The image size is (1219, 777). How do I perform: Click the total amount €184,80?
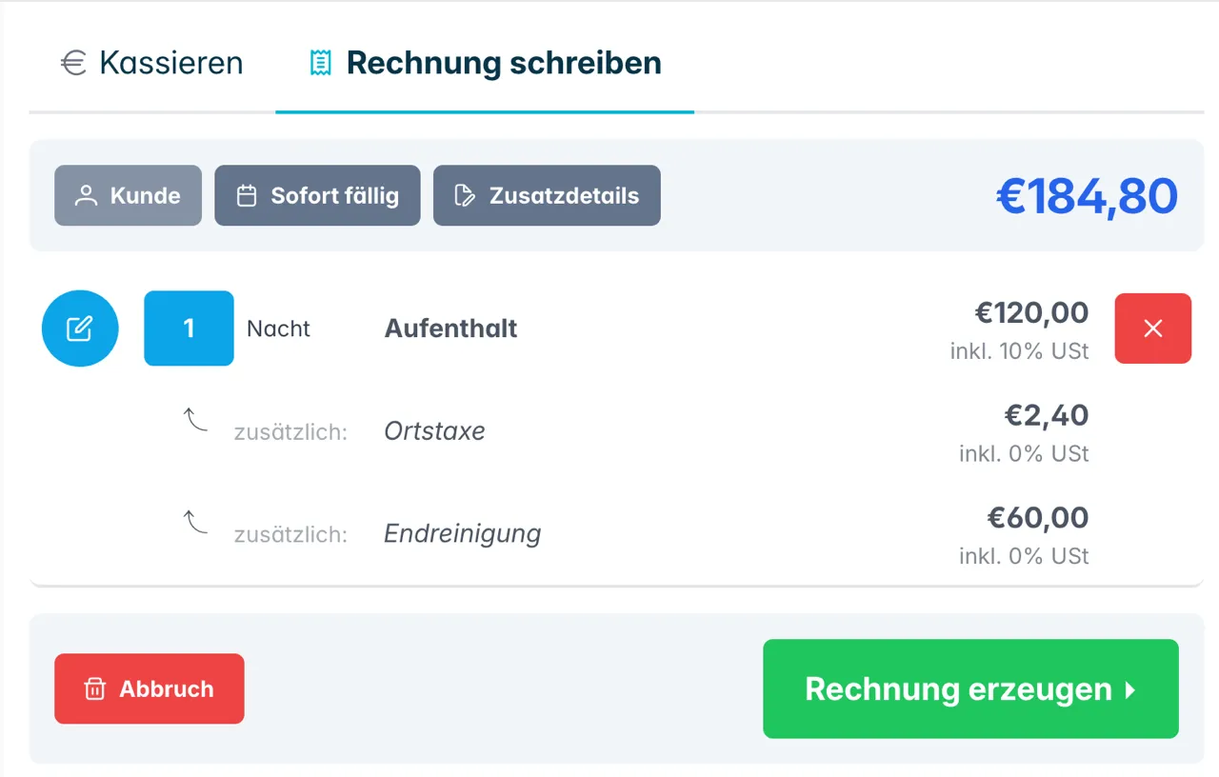coord(1087,195)
